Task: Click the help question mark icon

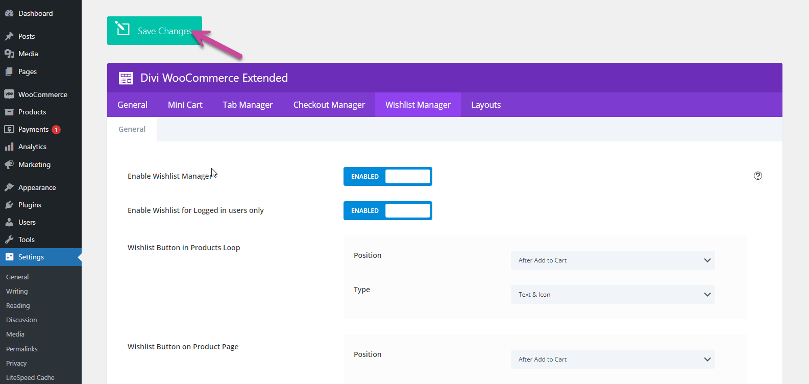Action: click(x=758, y=176)
